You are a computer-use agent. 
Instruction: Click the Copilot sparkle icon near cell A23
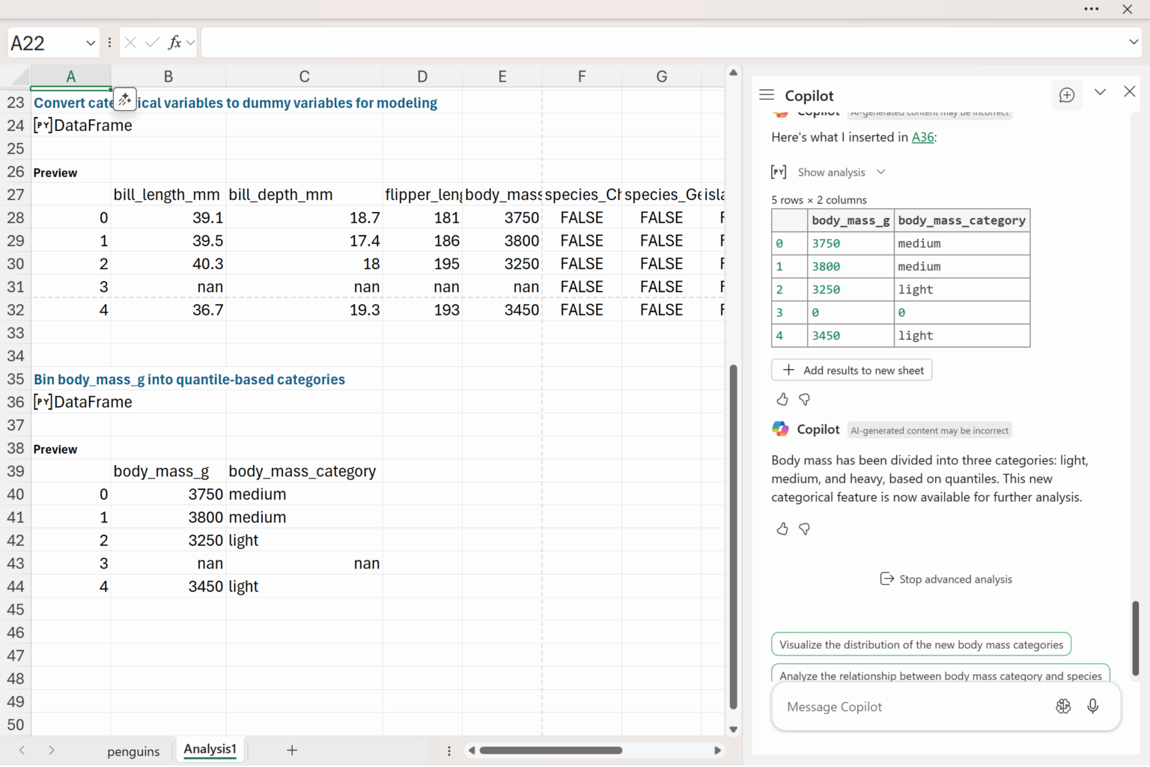coord(124,99)
